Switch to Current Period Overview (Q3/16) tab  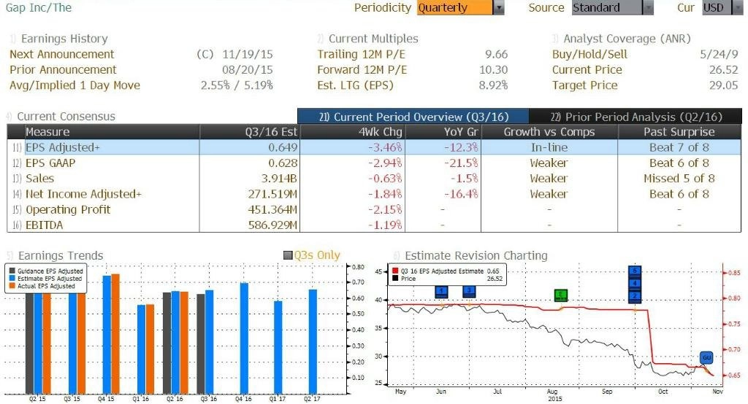[x=413, y=117]
